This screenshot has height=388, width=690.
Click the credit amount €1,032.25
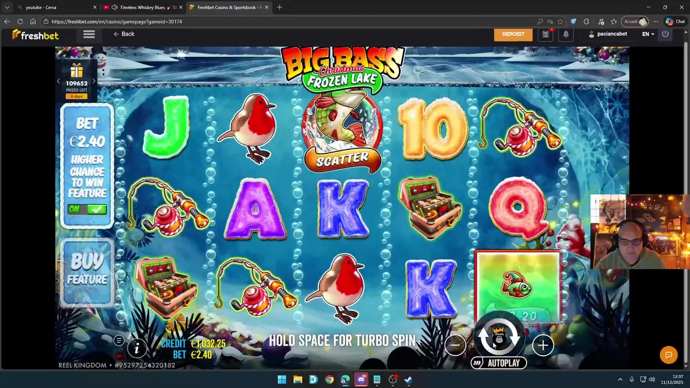208,343
